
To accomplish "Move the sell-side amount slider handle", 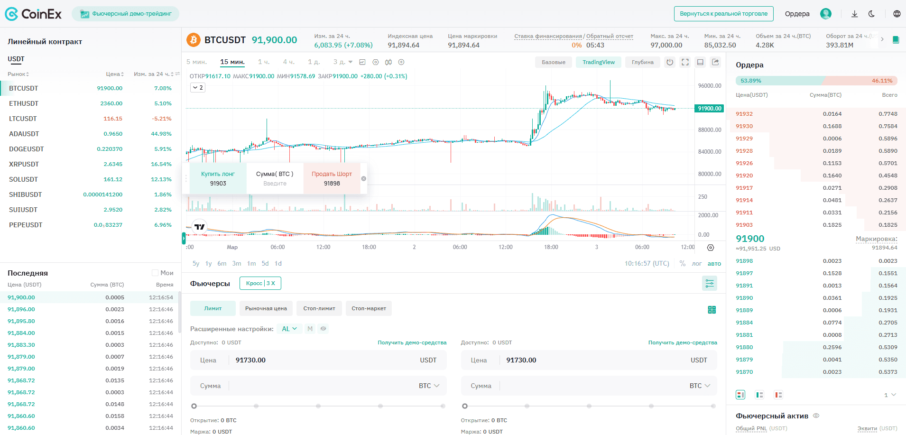I will tap(465, 406).
